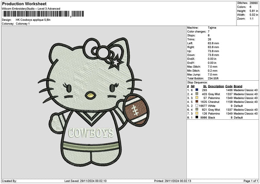
Task: Click the 'Last Saved: 29/11/2024' footer text
Action: click(x=85, y=181)
